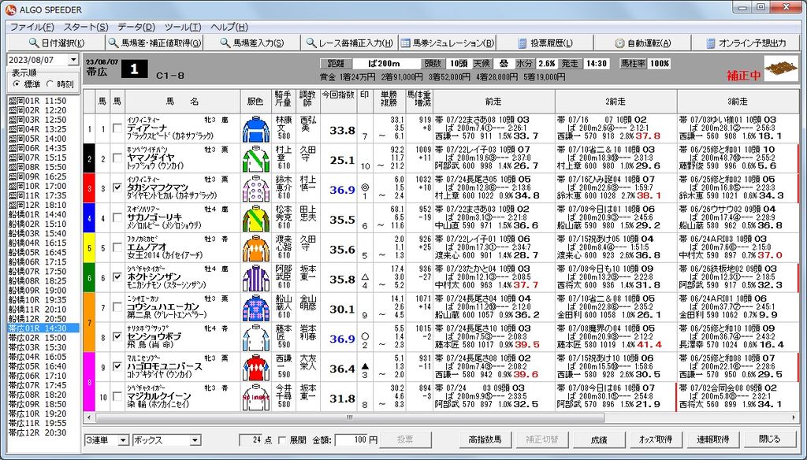This screenshot has height=460, width=807.
Task: Check the box for horse 1 ディアーナ
Action: [117, 128]
